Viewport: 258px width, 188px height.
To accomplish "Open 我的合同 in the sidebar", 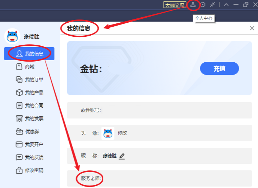I will [x=30, y=106].
